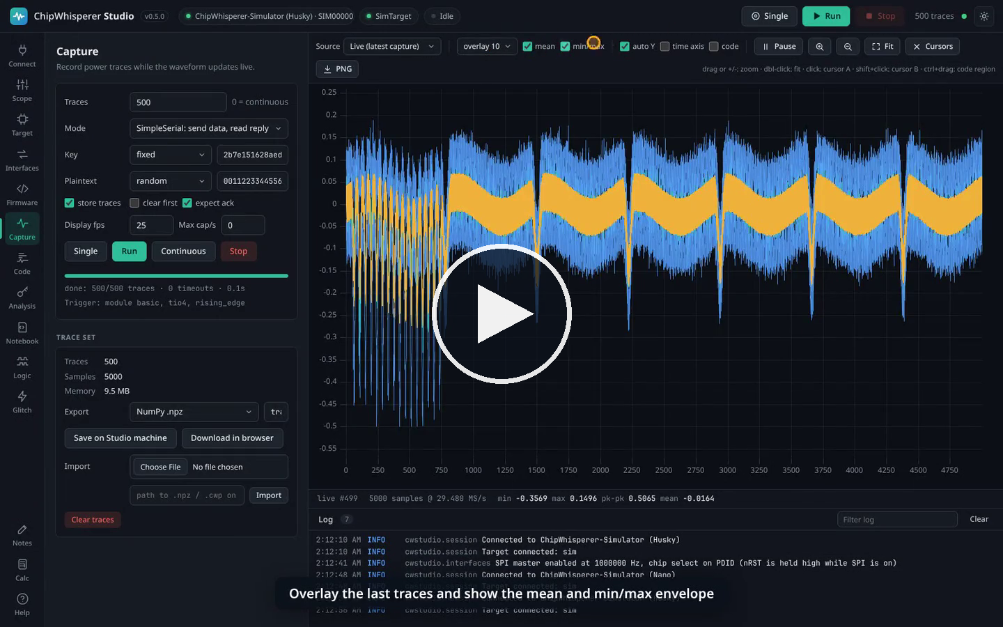Click the ChipWhisperer Studio logo icon
The width and height of the screenshot is (1003, 627).
(19, 16)
